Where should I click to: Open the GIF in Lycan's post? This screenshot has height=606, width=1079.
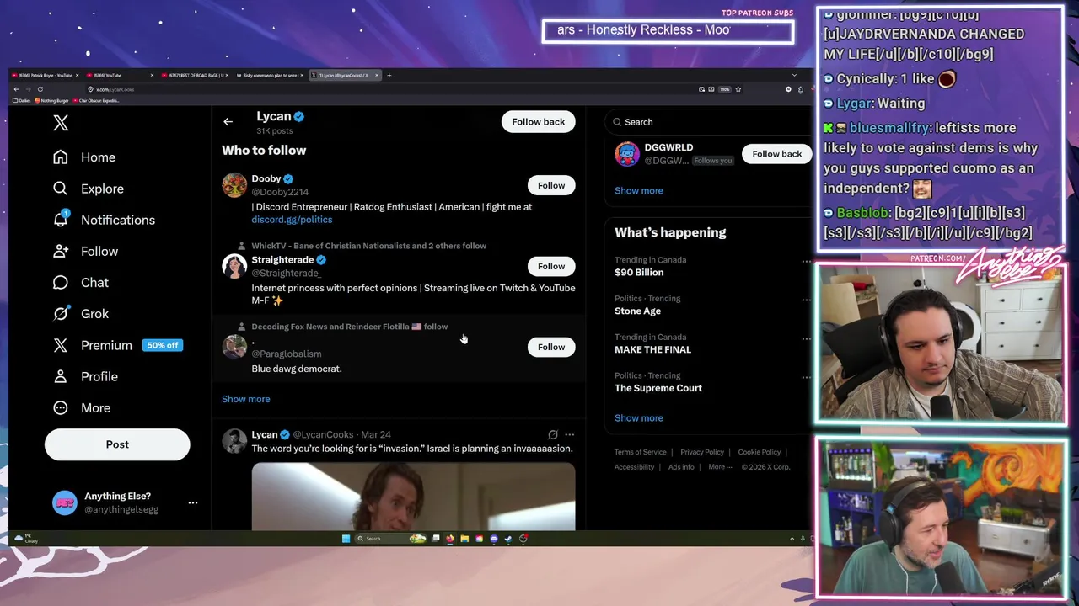coord(413,497)
